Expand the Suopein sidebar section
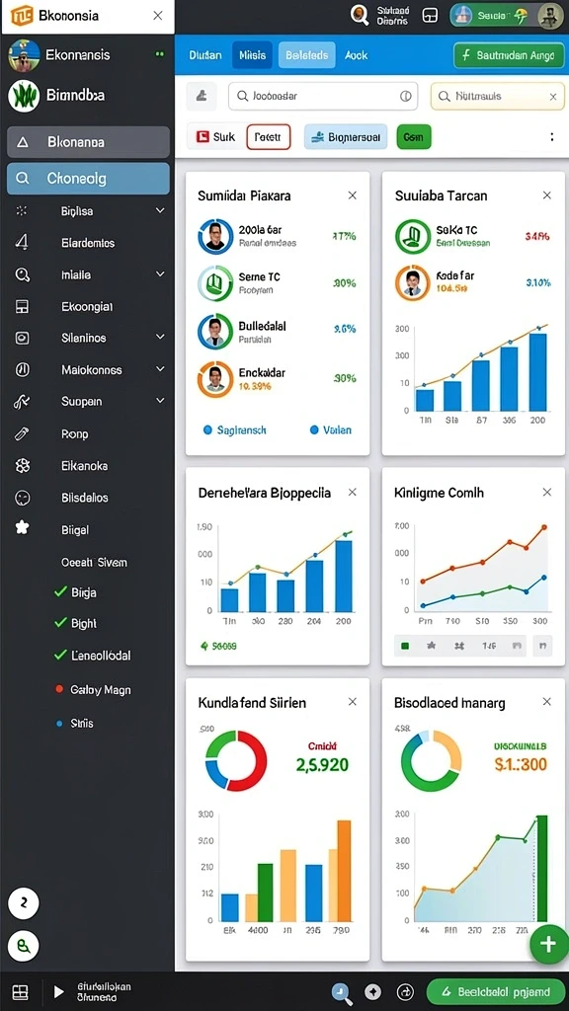 tap(160, 401)
